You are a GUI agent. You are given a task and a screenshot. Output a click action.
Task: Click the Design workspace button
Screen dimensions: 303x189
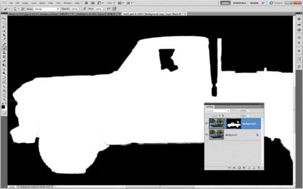point(254,3)
